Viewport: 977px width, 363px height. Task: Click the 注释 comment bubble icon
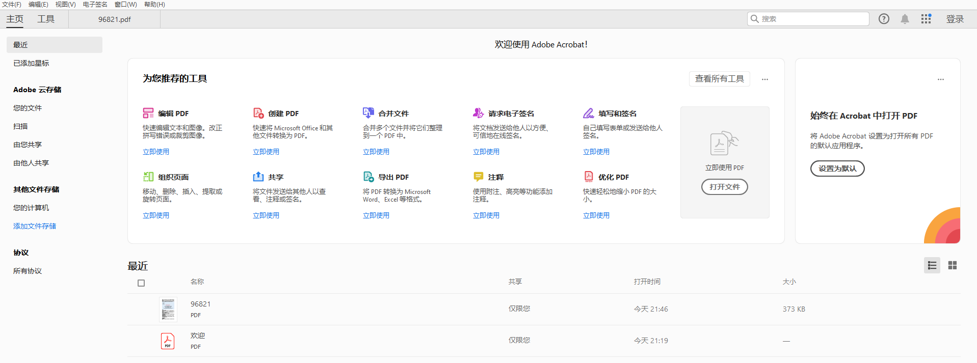click(x=479, y=177)
